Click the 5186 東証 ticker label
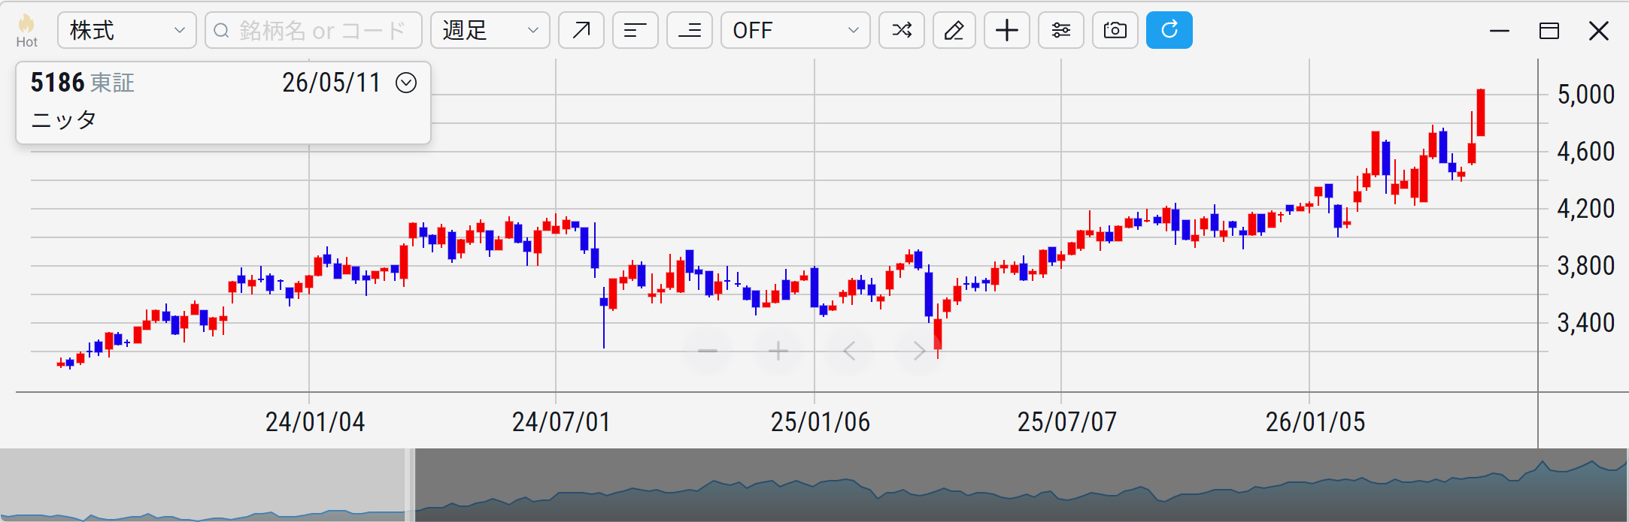Viewport: 1629px width, 522px height. click(x=83, y=83)
